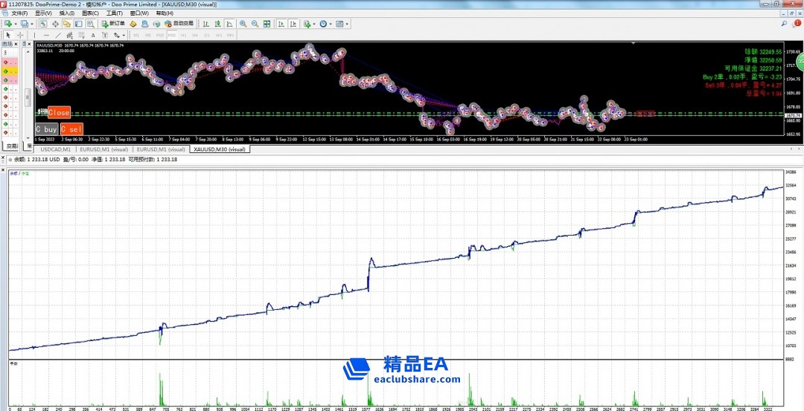Select the text label 'A' tool
This screenshot has width=804, height=411.
(x=95, y=35)
